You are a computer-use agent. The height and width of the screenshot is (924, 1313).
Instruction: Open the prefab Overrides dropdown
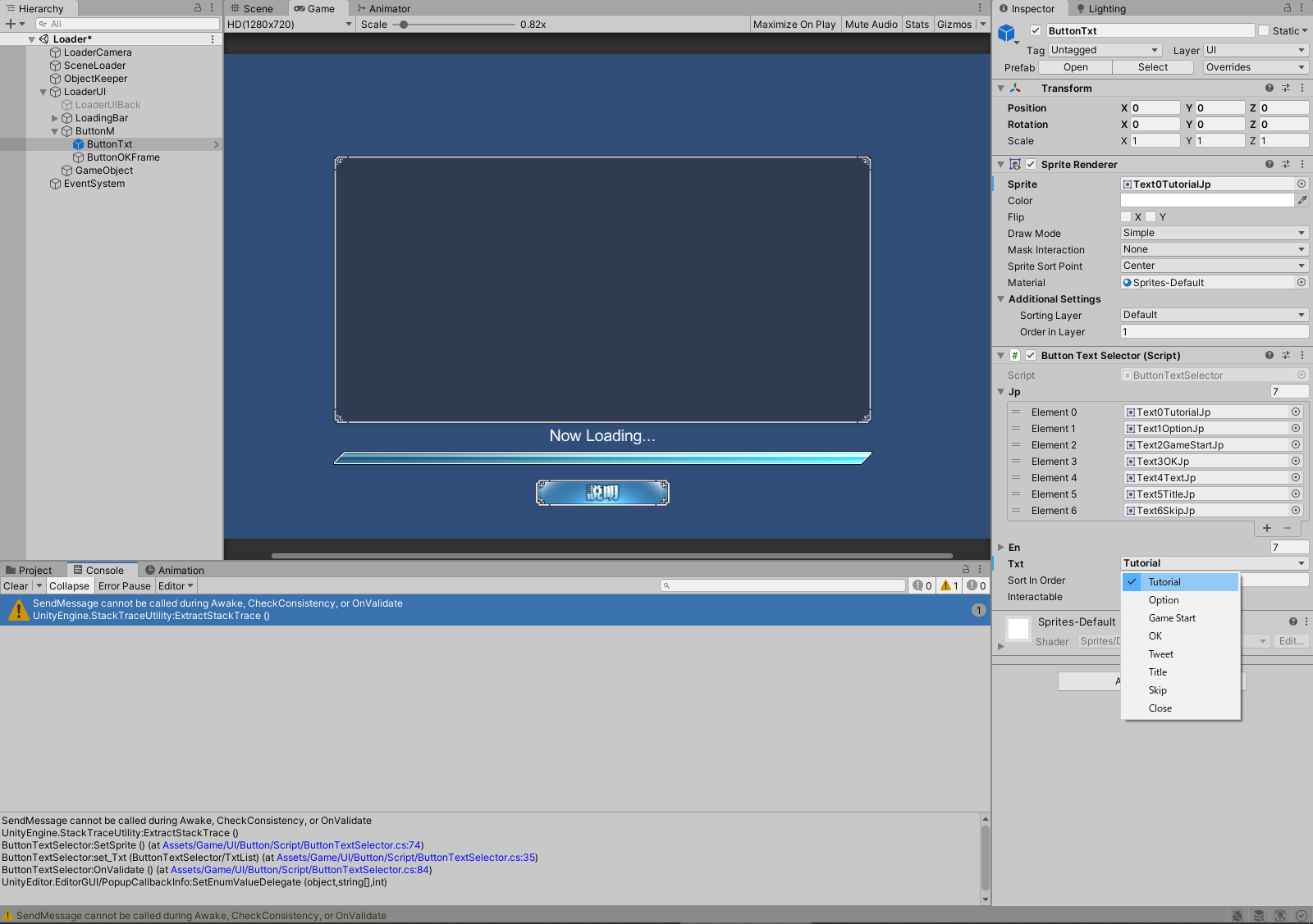[1256, 67]
